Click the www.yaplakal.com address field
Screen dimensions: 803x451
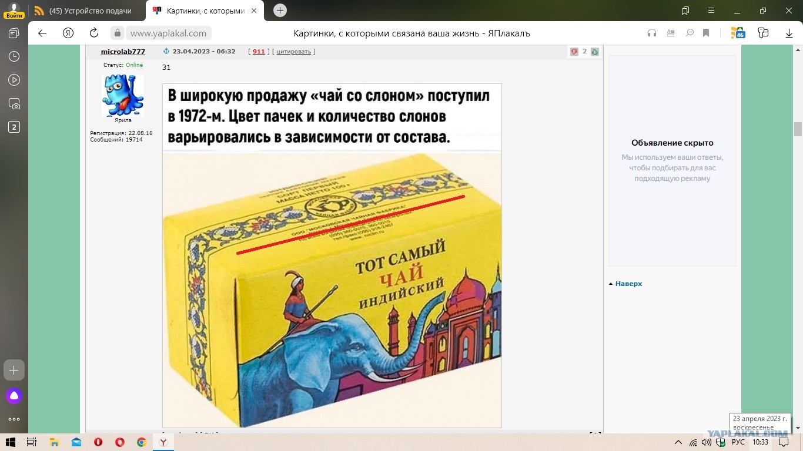coord(168,33)
